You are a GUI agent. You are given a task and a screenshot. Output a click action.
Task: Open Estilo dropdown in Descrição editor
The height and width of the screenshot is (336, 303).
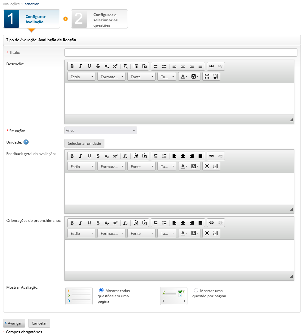(x=81, y=77)
